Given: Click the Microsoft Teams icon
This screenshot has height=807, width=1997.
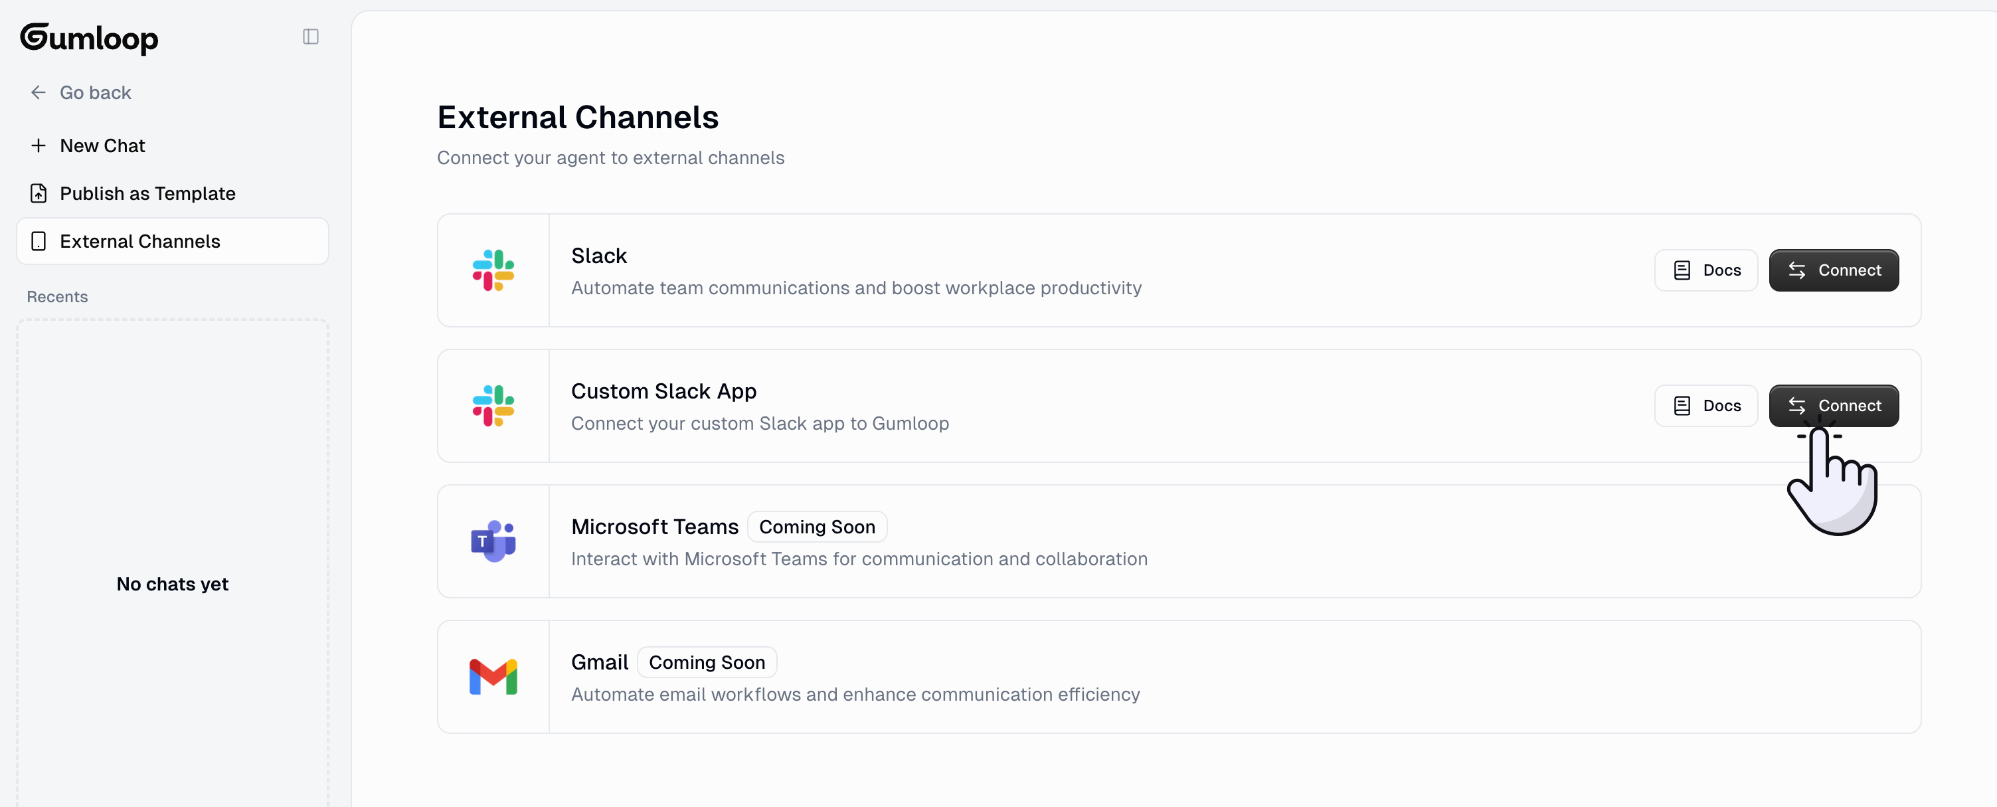Looking at the screenshot, I should (494, 541).
